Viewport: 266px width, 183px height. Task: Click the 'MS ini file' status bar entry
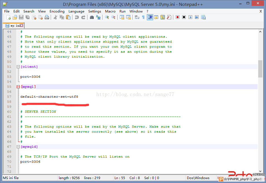click(x=11, y=178)
